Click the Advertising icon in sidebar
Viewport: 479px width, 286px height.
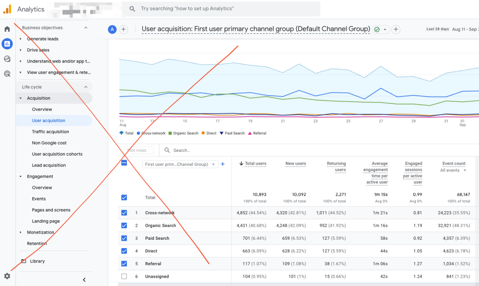[x=7, y=73]
